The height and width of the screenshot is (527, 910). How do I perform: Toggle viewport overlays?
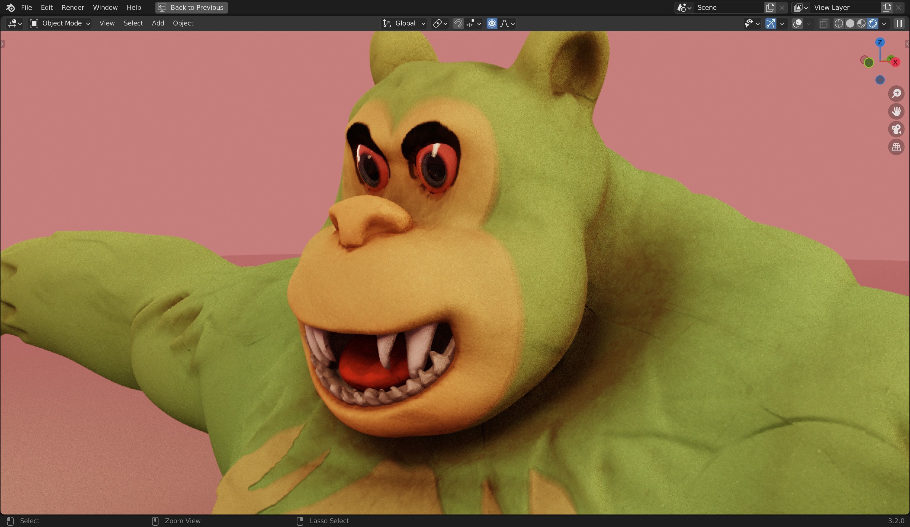[797, 23]
